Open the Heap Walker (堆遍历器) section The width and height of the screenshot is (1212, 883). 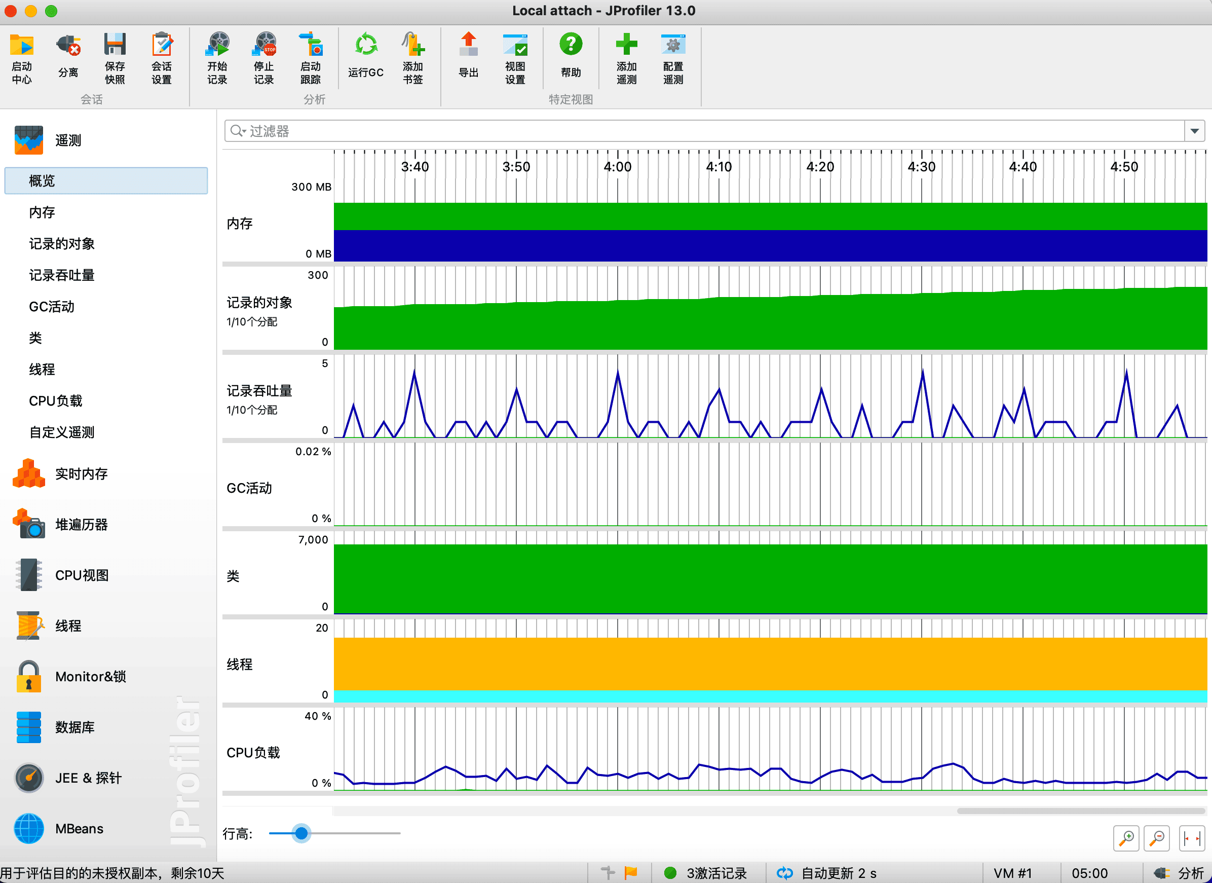coord(81,524)
